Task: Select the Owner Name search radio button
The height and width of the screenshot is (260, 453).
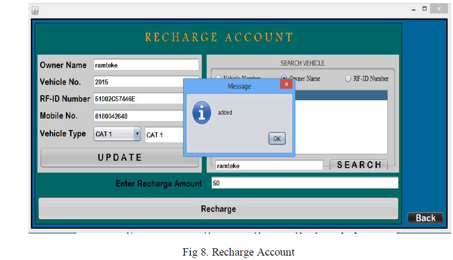Action: [284, 78]
